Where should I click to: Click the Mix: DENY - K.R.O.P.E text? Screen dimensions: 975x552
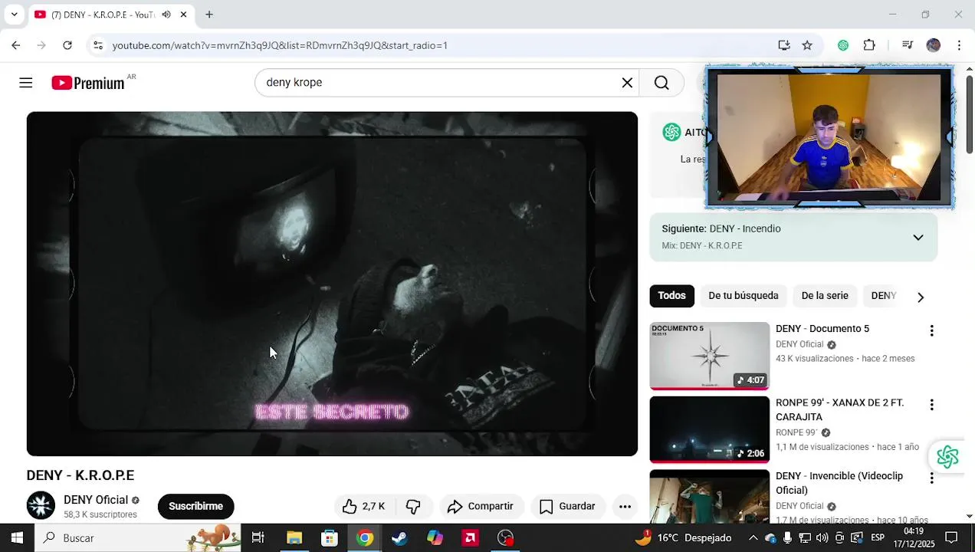702,246
